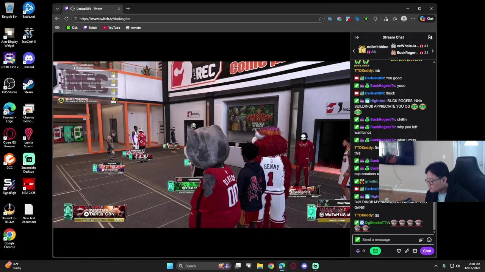Open the Steam desktop shortcut

click(28, 86)
